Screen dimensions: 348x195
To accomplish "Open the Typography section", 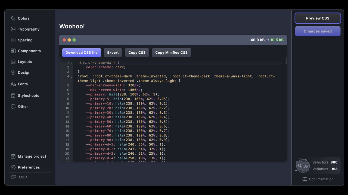I will click(29, 29).
